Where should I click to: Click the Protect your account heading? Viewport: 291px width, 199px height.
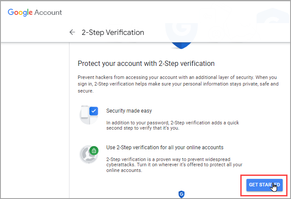(x=146, y=63)
